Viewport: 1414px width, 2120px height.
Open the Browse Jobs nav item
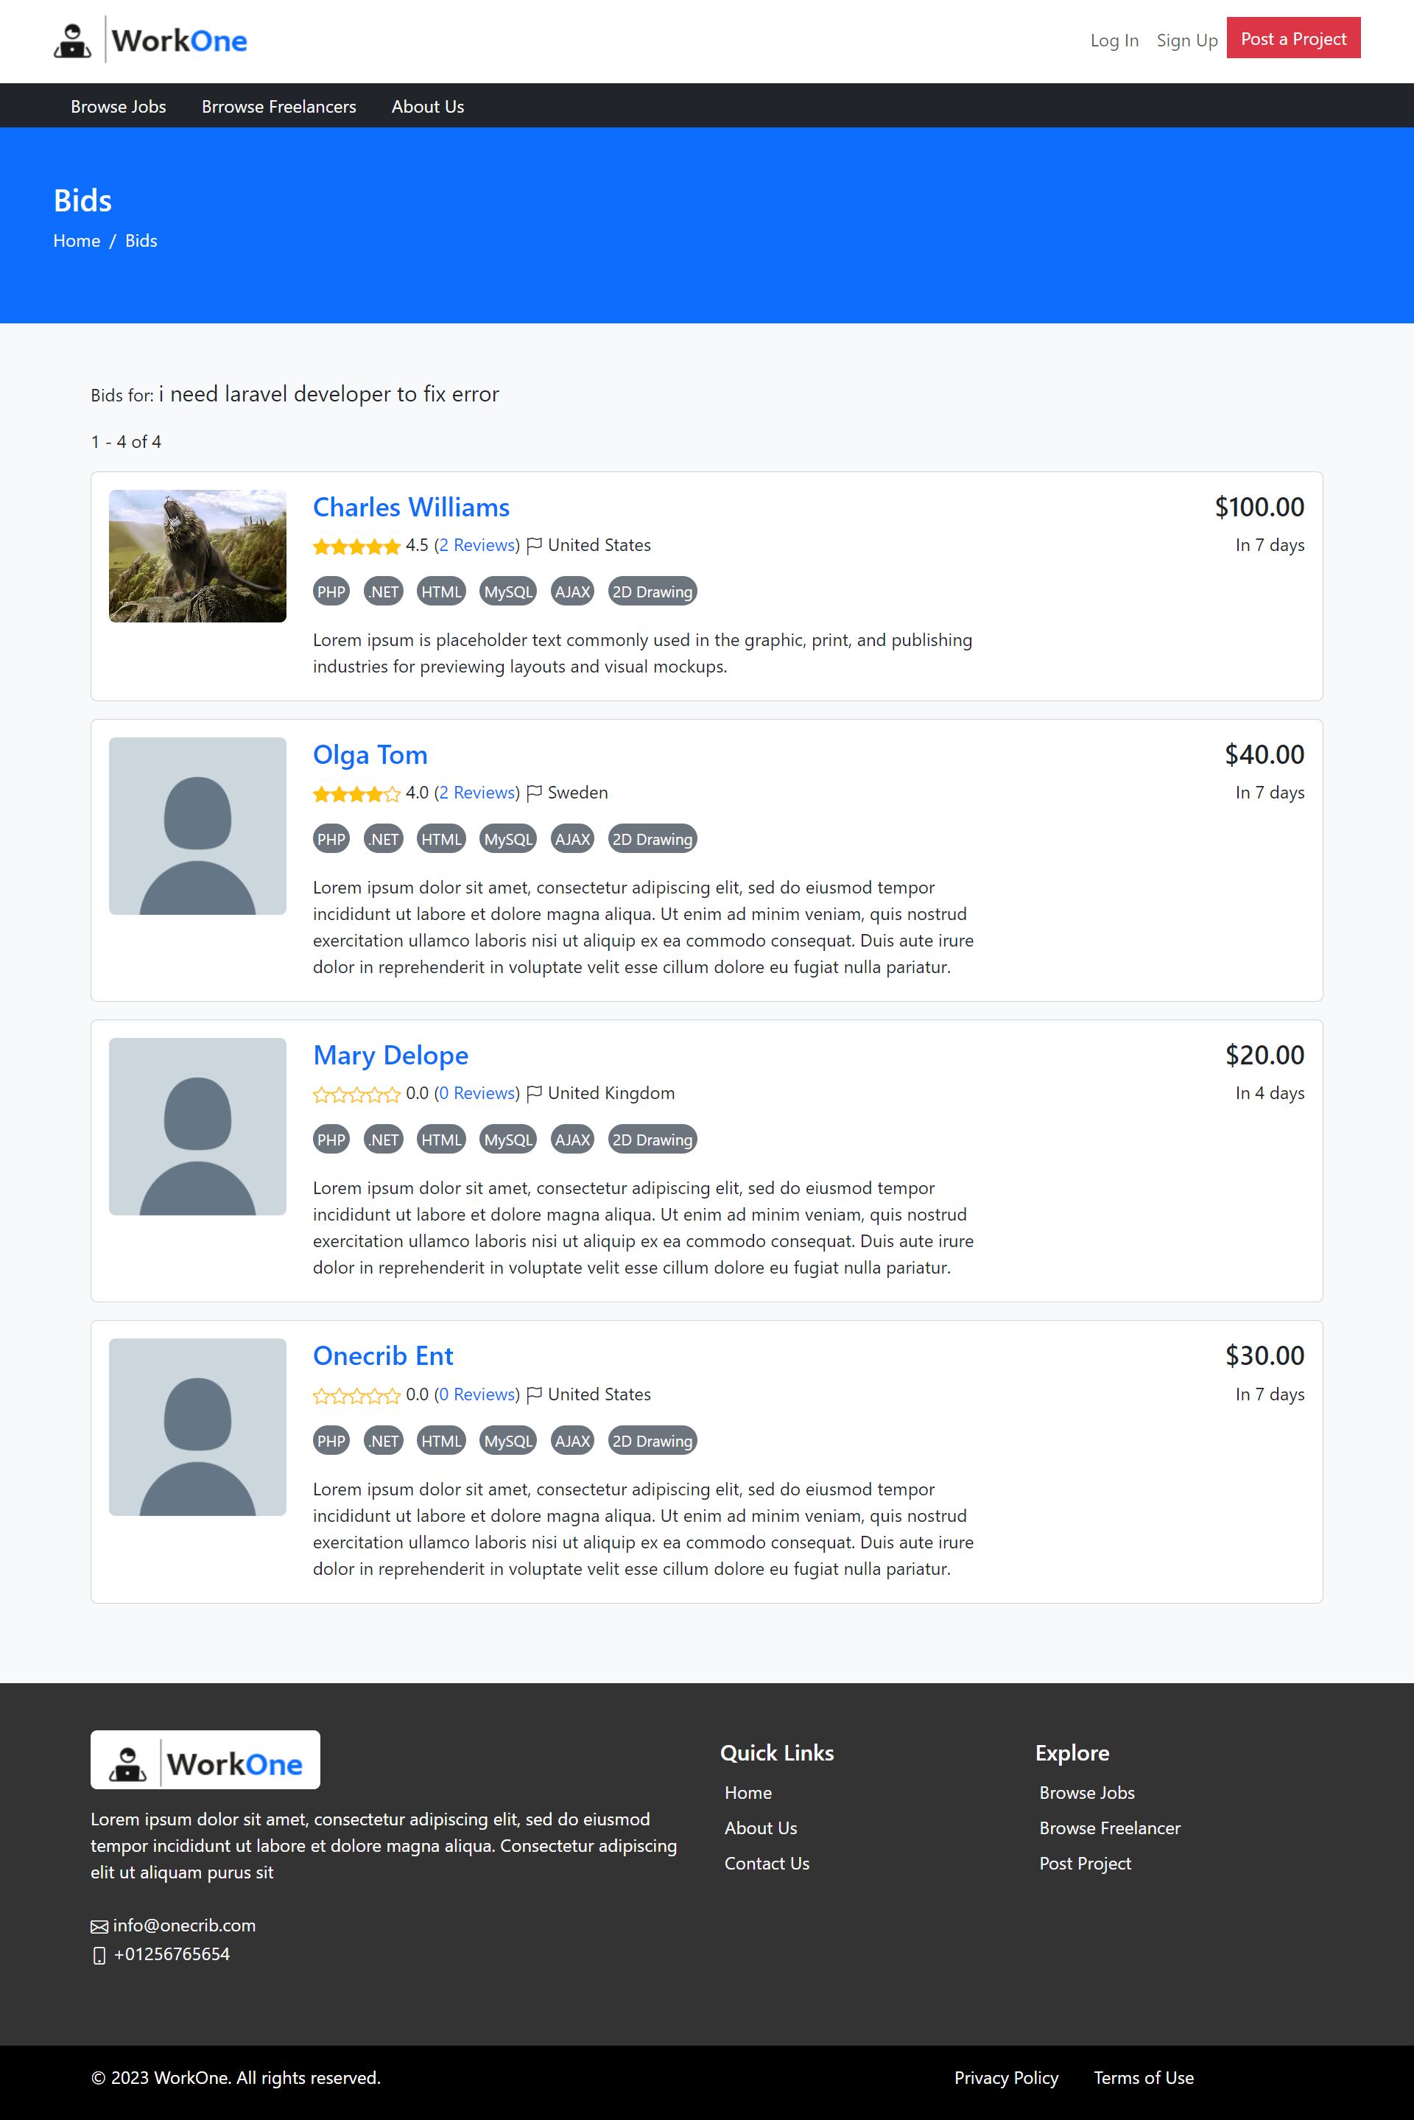[x=118, y=106]
